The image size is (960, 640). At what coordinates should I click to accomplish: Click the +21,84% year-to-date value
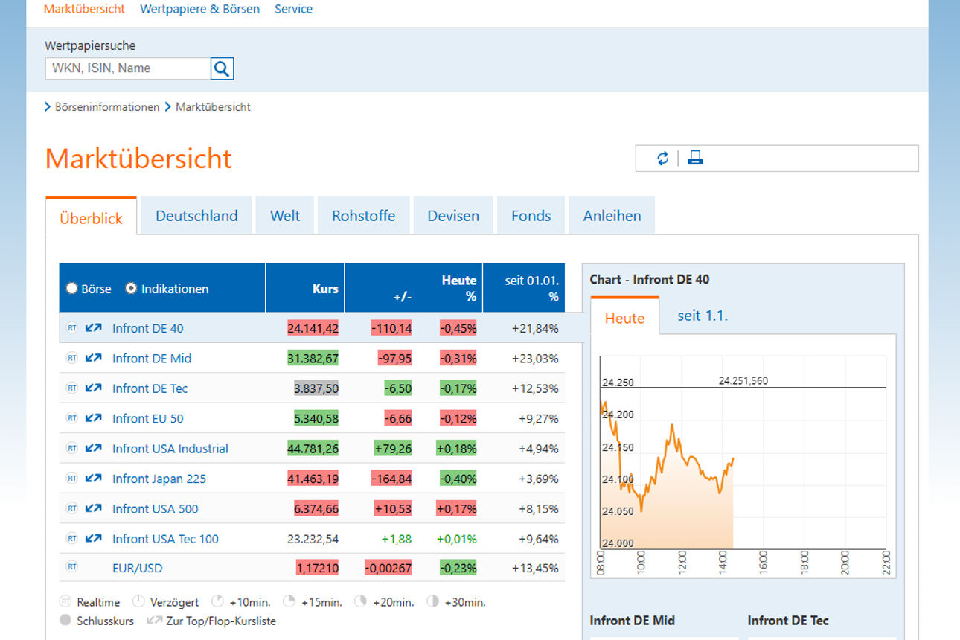pyautogui.click(x=535, y=328)
